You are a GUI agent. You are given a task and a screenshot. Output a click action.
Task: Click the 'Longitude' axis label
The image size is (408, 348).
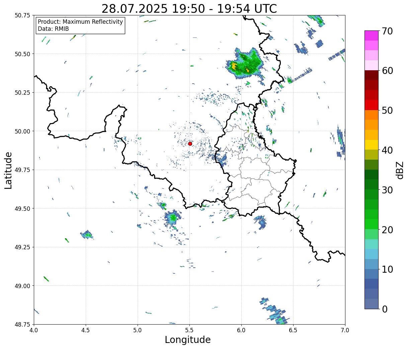coord(188,340)
